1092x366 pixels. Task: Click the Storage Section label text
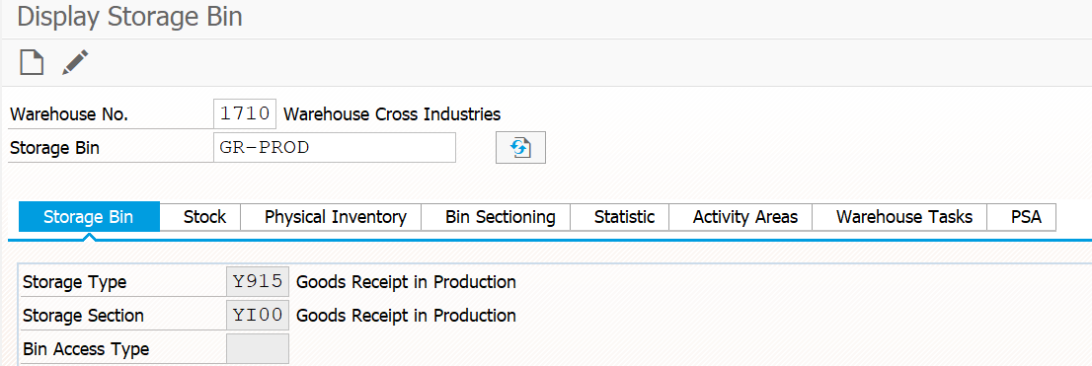click(83, 316)
